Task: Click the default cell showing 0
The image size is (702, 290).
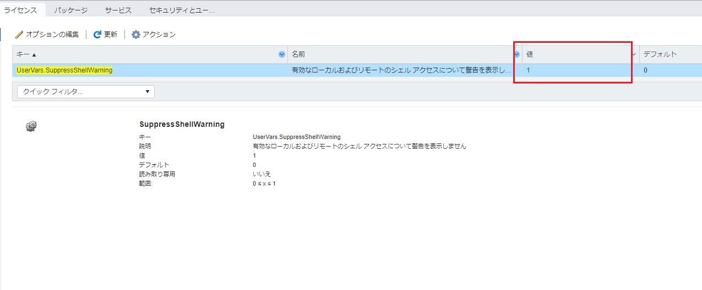Action: click(x=671, y=70)
